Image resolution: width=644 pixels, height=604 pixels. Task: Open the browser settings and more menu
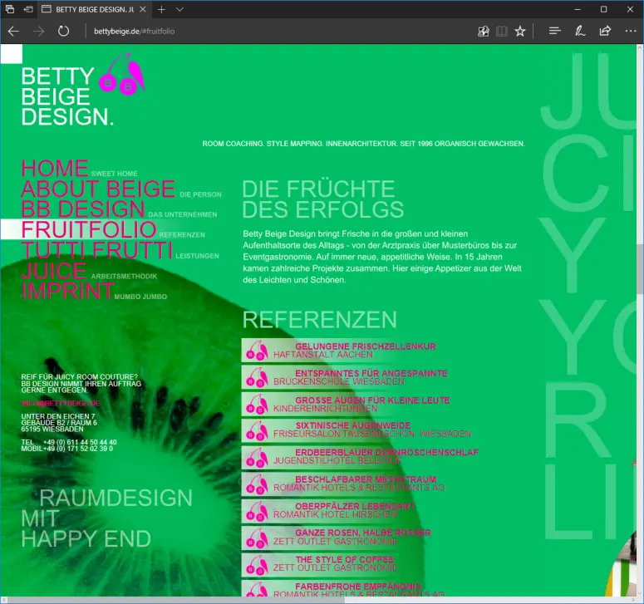tap(630, 32)
